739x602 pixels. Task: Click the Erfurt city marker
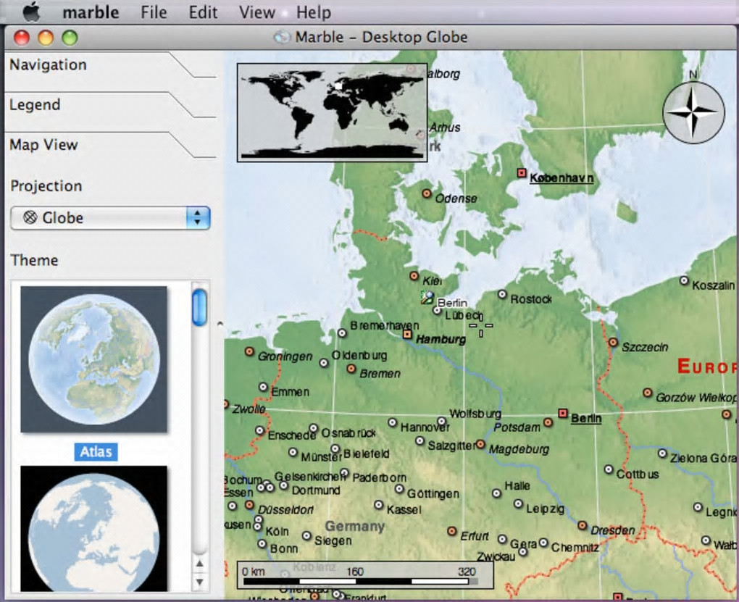click(x=451, y=531)
